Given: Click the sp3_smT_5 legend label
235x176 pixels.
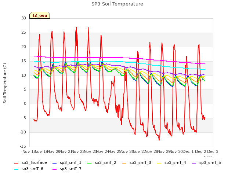Looking at the screenshot, I should pyautogui.click(x=210, y=162).
